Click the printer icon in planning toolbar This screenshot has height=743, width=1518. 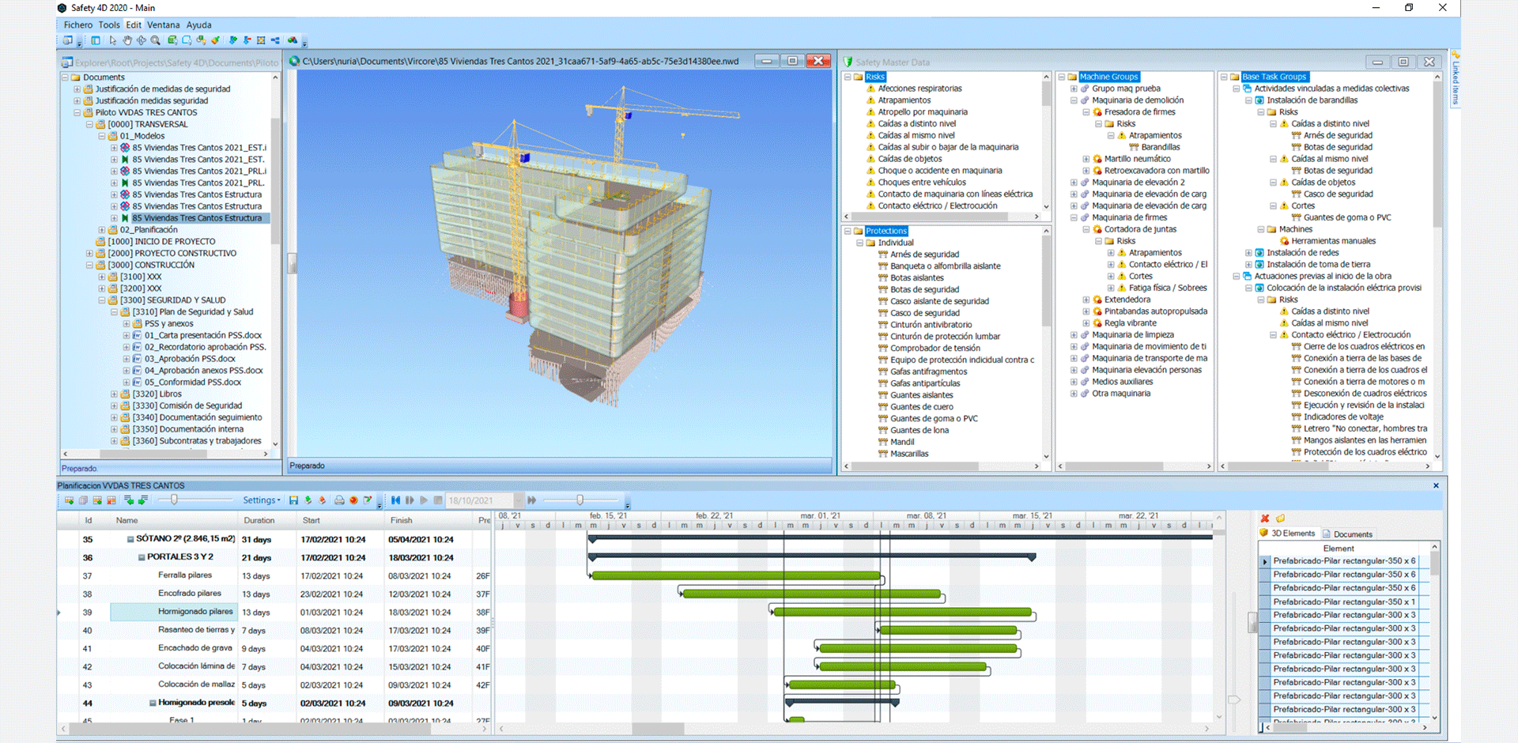click(339, 500)
